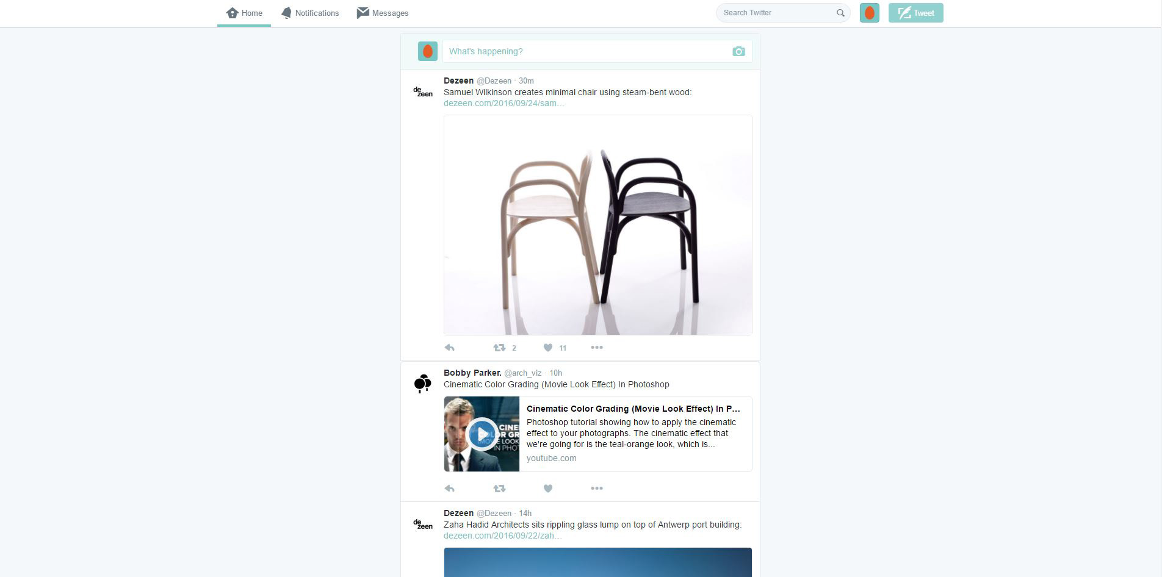Click the Tweet button
Image resolution: width=1162 pixels, height=577 pixels.
click(916, 13)
